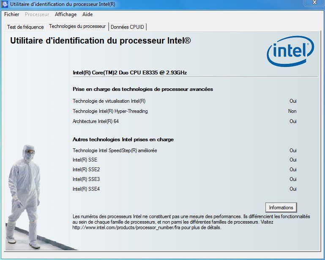Click the Oui value for SSE2

click(293, 170)
